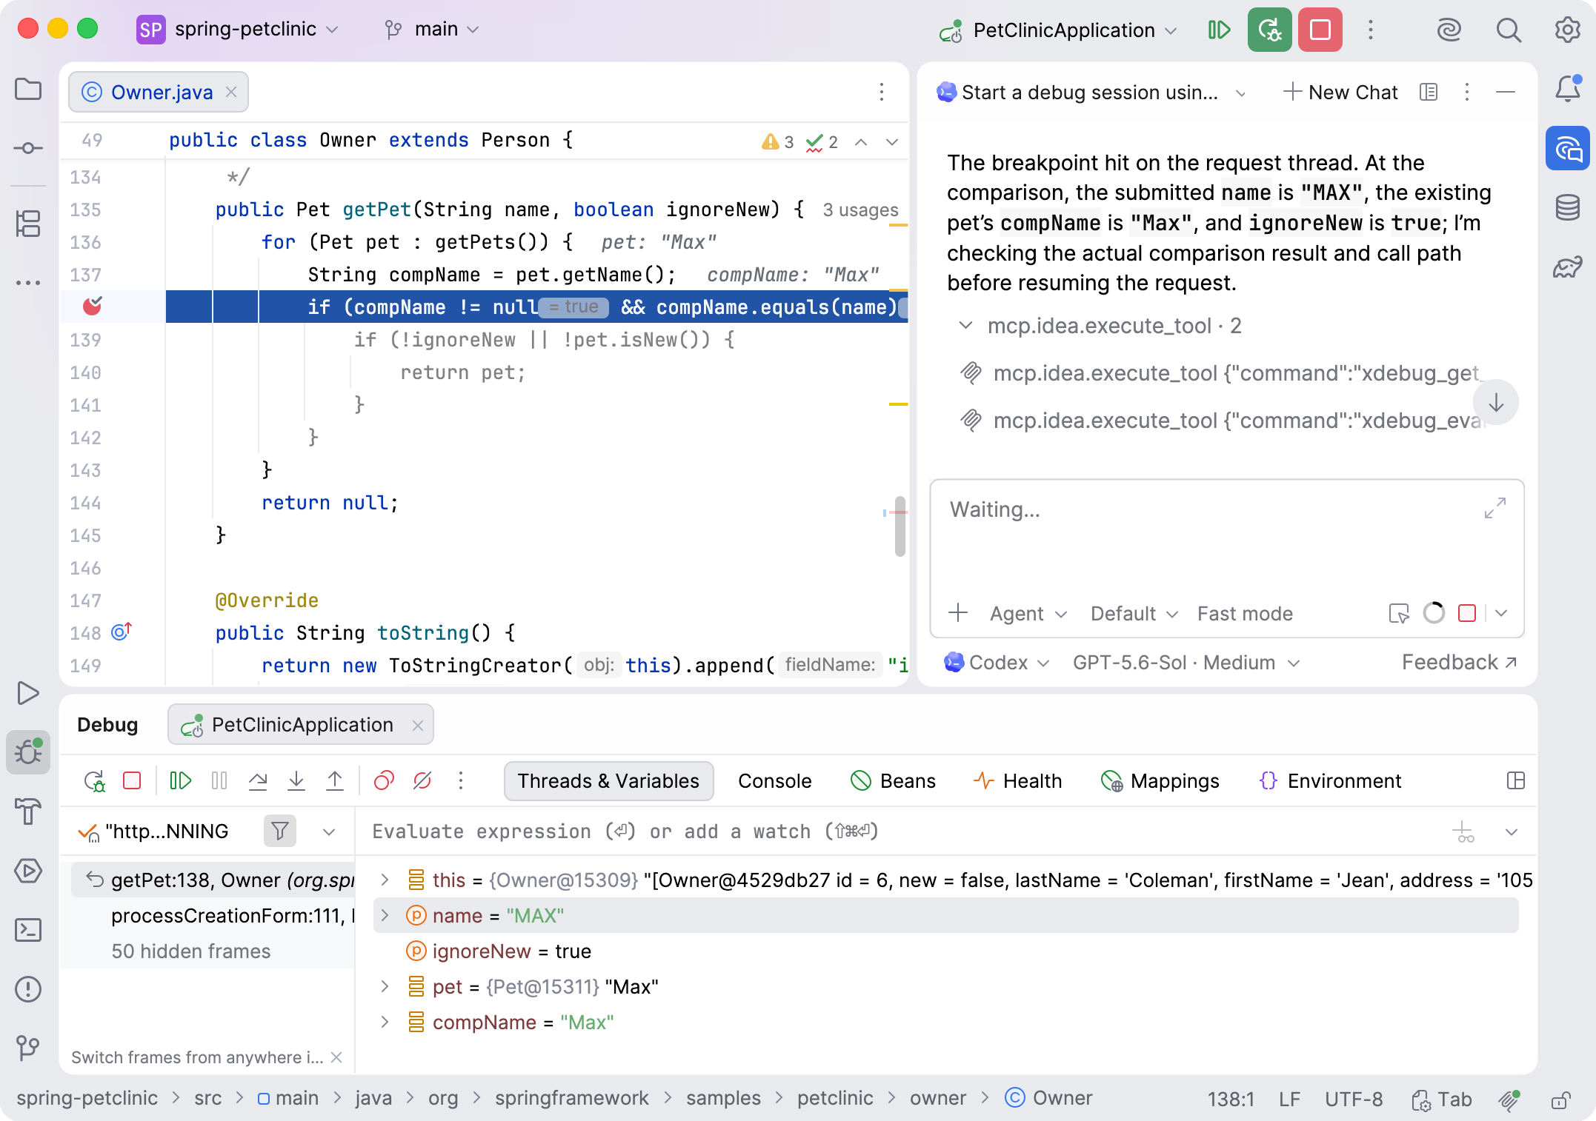Toggle read-only lock icon in status bar
1596x1121 pixels.
(x=1560, y=1100)
